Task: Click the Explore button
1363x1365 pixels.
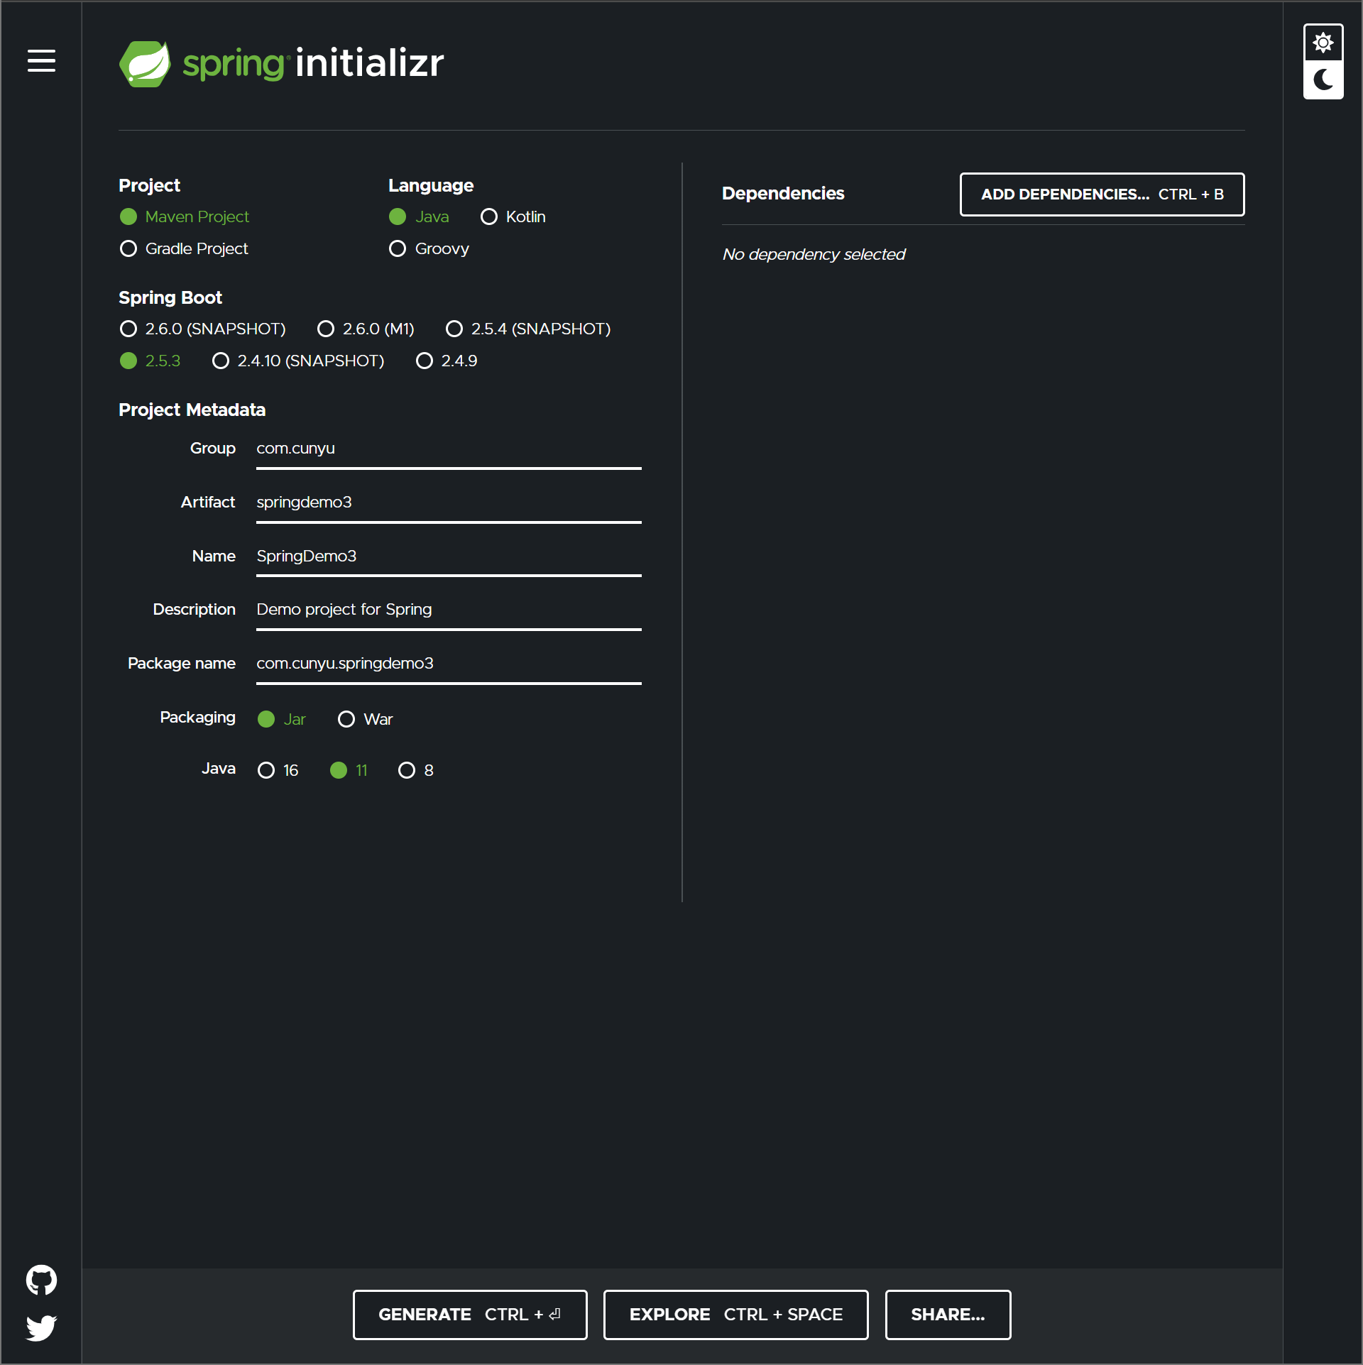Action: (x=735, y=1315)
